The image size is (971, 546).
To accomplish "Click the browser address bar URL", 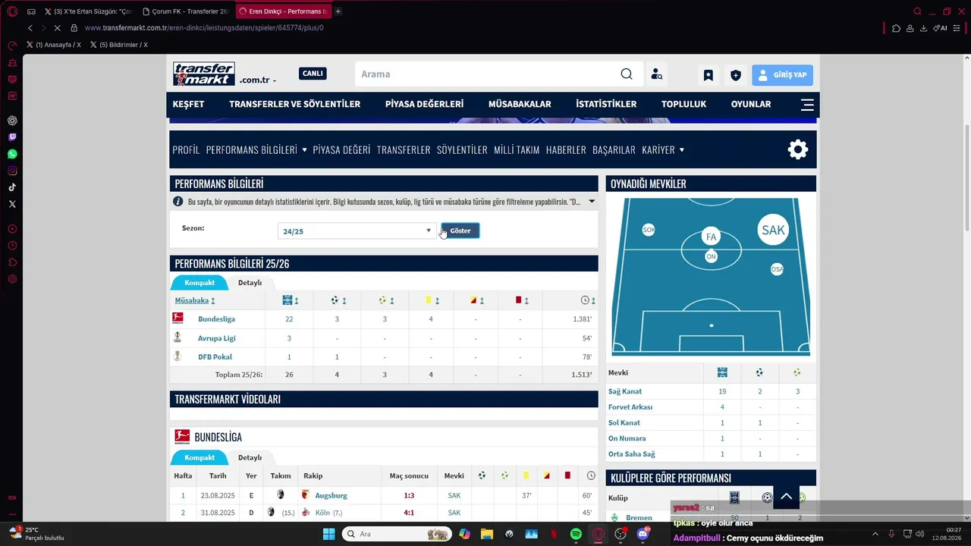I will (204, 28).
